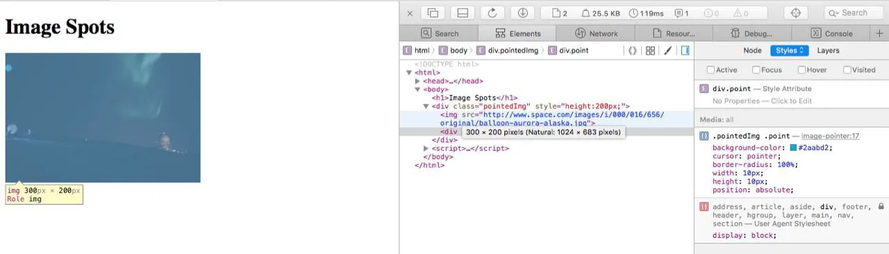Add a new tab with plus button
Screen dimensions: 889x254
(880, 33)
